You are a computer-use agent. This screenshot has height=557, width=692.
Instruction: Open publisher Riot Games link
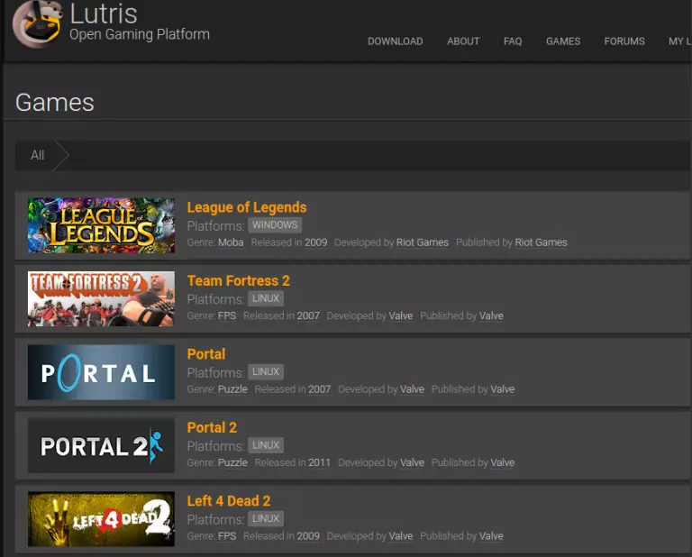tap(541, 242)
